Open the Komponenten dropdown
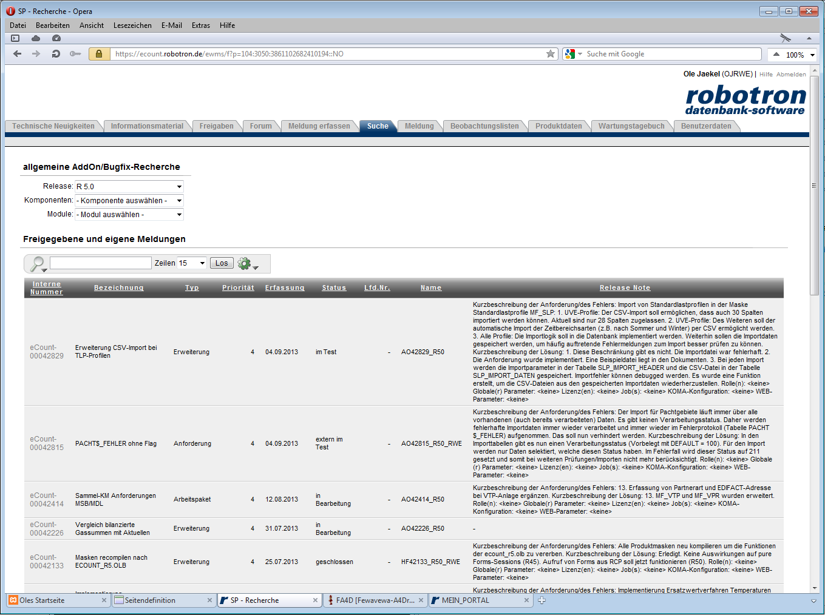The width and height of the screenshot is (825, 615). pos(129,200)
